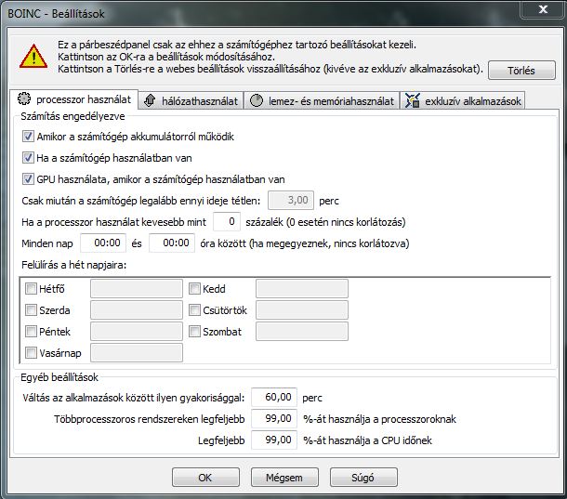Toggle 'GPU használata' checkbox
The height and width of the screenshot is (499, 567).
click(x=28, y=179)
